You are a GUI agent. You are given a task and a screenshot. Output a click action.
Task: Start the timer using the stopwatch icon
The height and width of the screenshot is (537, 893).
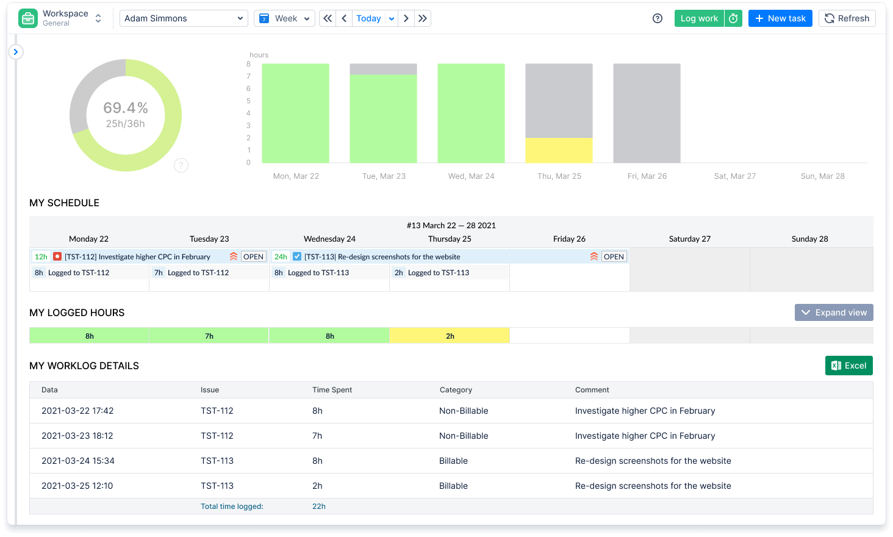click(x=734, y=18)
